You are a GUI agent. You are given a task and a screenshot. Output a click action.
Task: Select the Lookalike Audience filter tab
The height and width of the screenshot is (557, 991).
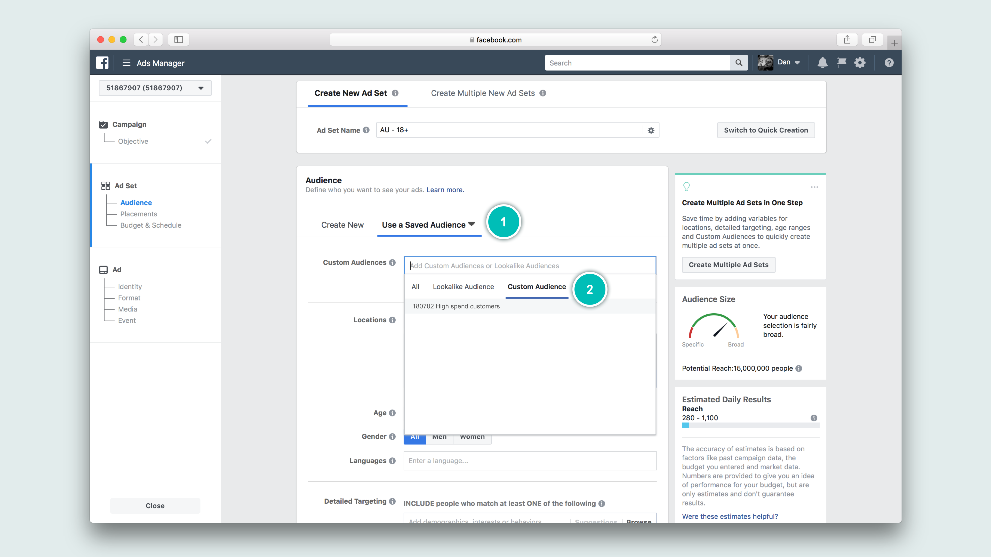(463, 286)
